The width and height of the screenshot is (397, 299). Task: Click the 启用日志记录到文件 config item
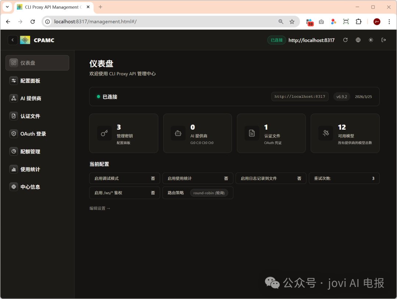point(271,179)
